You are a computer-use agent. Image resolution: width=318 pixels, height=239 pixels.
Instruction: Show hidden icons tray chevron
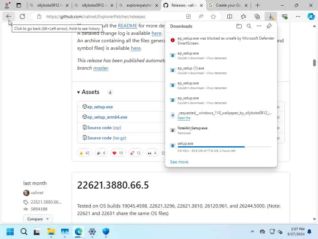pos(252,232)
